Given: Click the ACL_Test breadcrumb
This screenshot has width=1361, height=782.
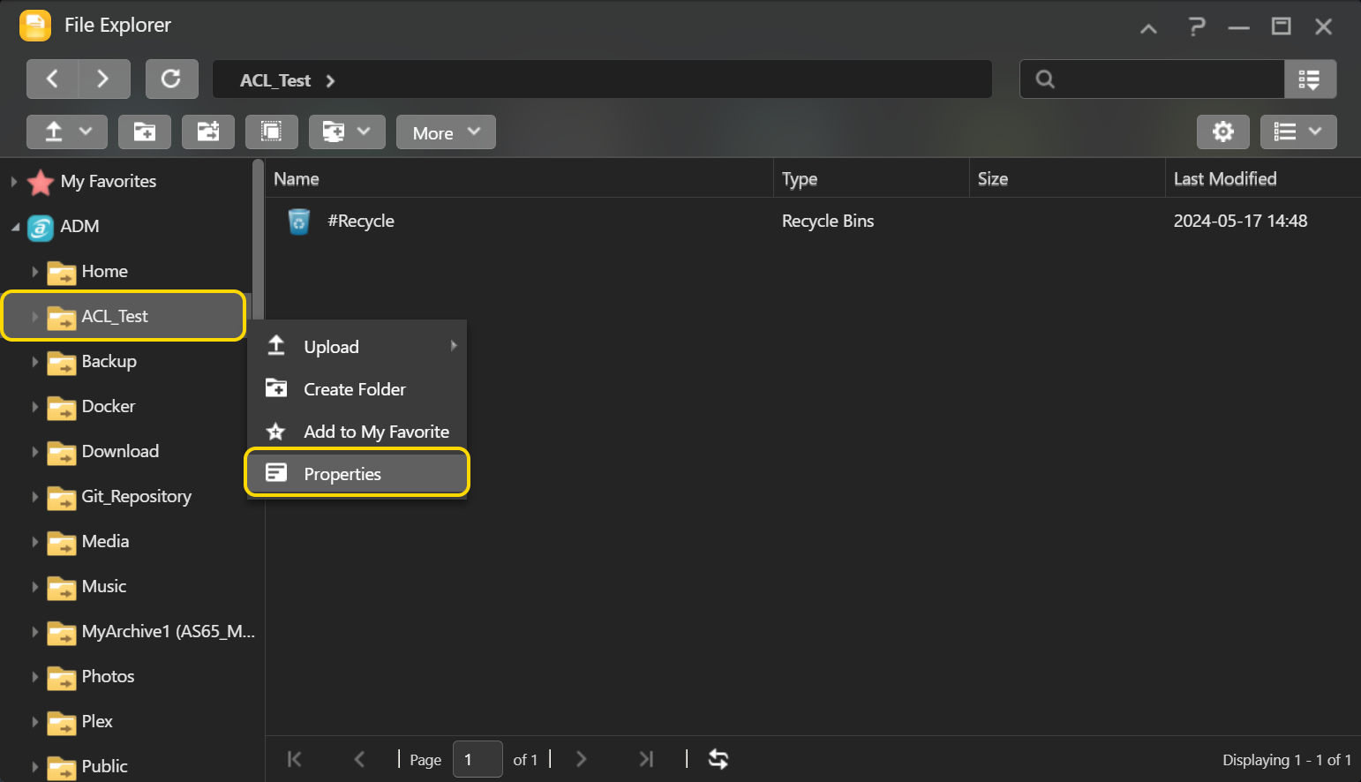Looking at the screenshot, I should tap(275, 80).
